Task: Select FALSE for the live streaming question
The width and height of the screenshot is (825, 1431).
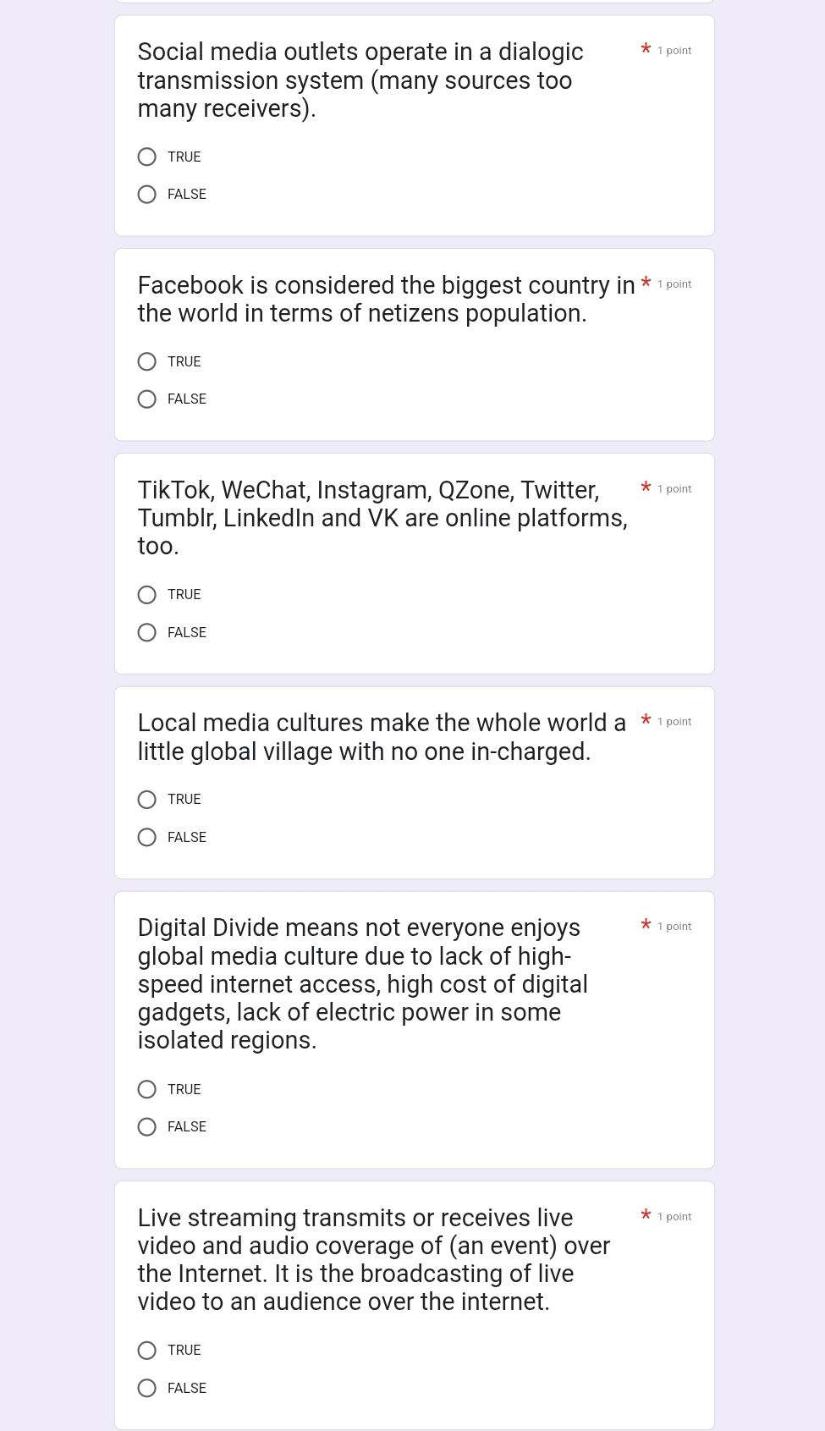Action: [146, 1388]
